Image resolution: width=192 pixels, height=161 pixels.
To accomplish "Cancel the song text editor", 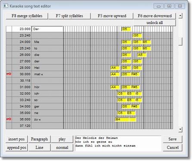I will click(173, 148).
